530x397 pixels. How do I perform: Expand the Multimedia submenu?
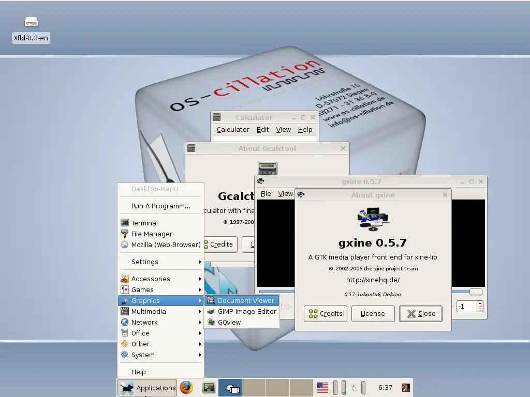(x=161, y=311)
